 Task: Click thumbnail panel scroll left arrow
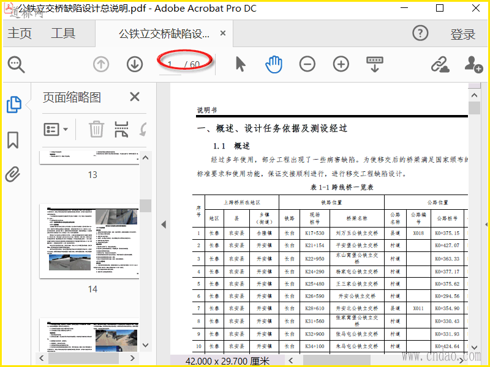point(42,358)
